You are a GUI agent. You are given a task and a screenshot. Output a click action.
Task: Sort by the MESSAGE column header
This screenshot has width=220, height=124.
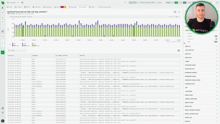coord(82,55)
